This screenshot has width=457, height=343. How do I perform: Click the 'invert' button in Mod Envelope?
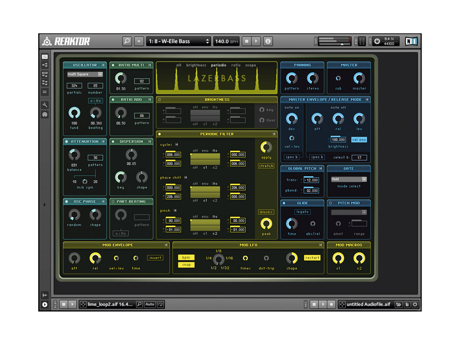pyautogui.click(x=155, y=258)
